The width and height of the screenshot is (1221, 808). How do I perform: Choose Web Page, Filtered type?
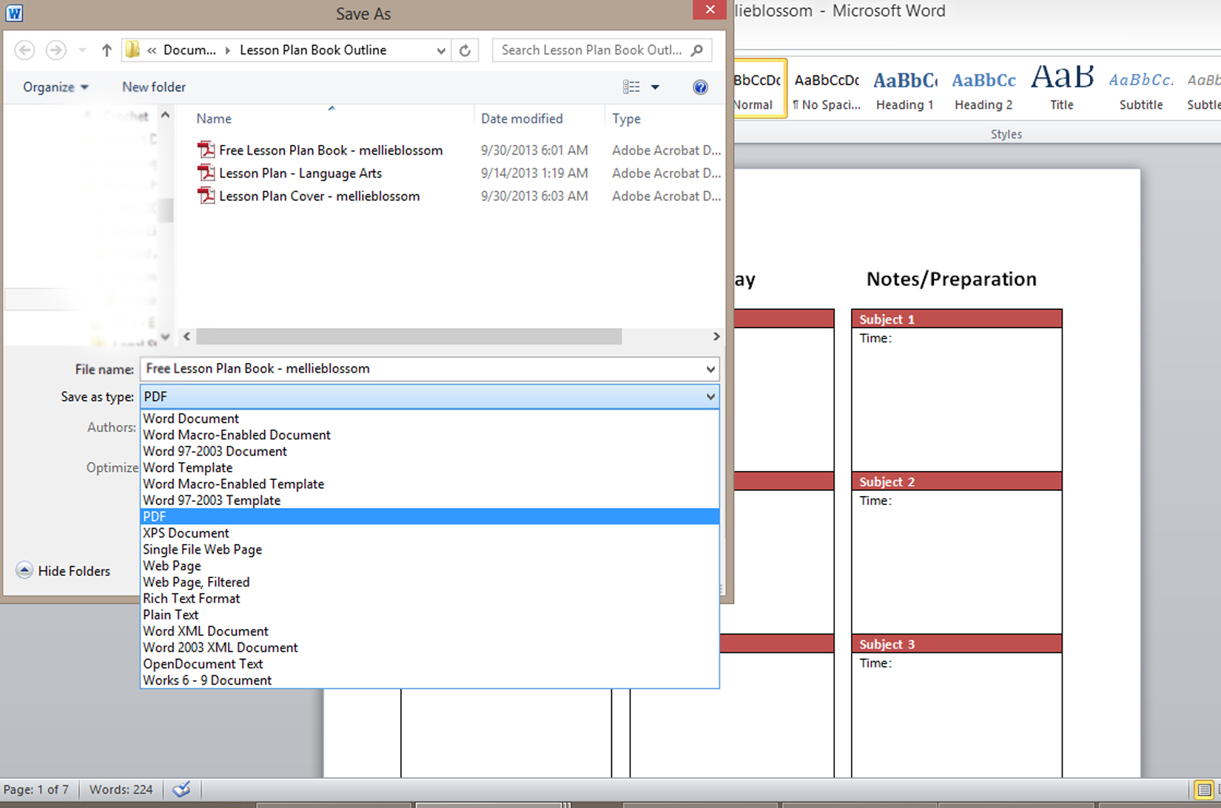click(430, 582)
